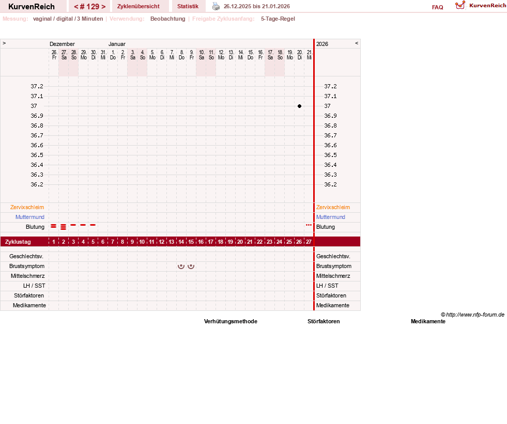The image size is (507, 424).
Task: Select cycle day 14 cell
Action: (181, 242)
